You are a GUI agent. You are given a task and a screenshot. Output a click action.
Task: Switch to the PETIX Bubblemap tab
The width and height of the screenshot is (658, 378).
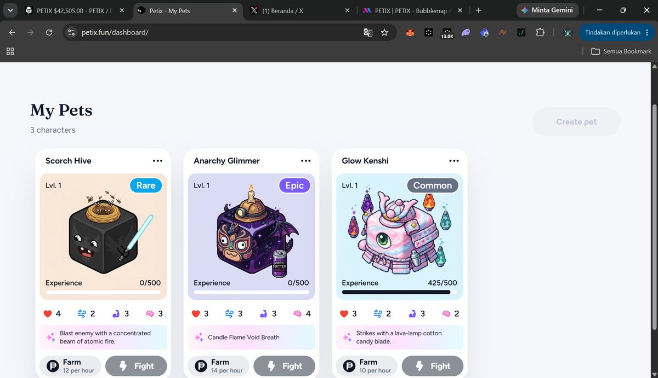tap(412, 10)
